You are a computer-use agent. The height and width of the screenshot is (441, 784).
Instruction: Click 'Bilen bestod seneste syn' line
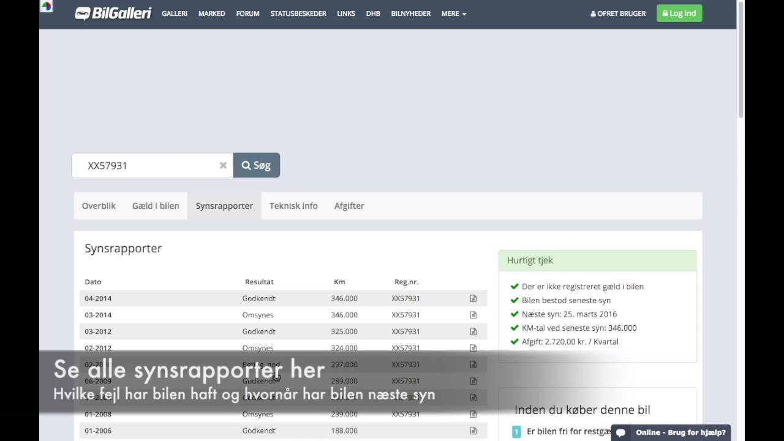click(566, 300)
